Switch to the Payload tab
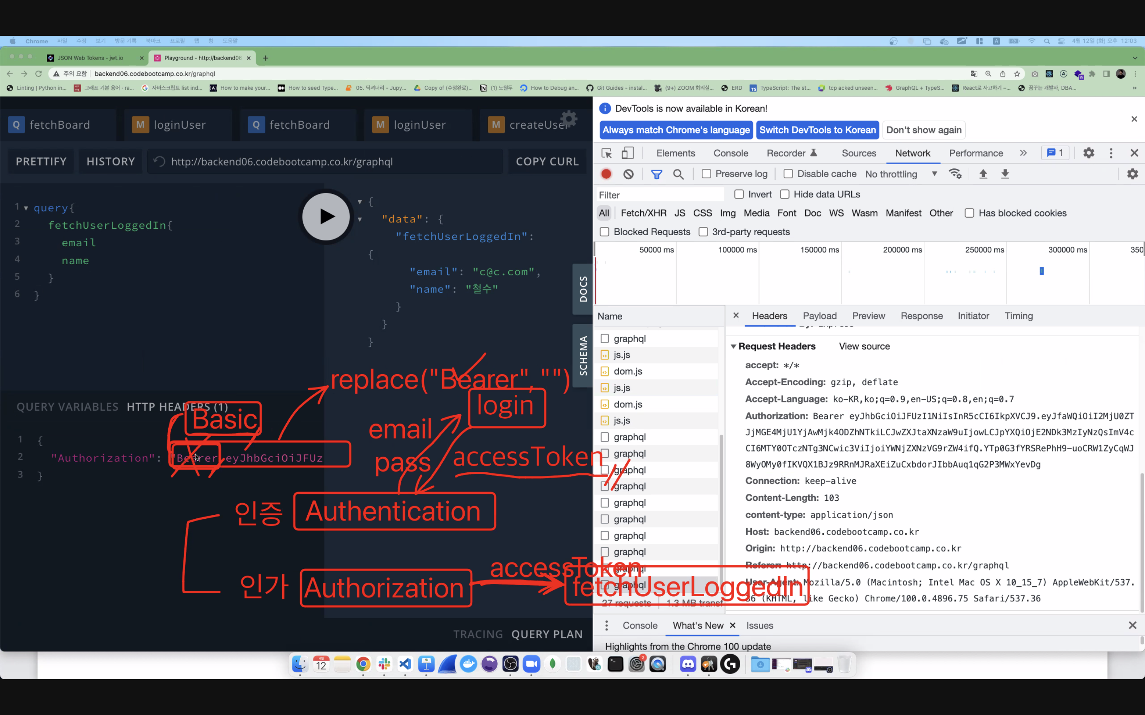The height and width of the screenshot is (715, 1145). [819, 316]
